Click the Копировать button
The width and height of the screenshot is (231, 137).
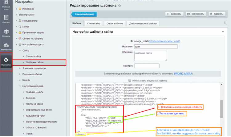click(x=196, y=14)
